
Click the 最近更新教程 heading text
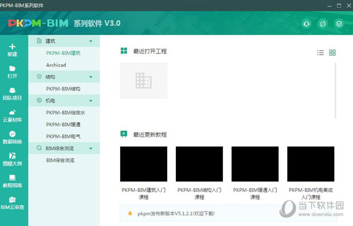pyautogui.click(x=150, y=134)
